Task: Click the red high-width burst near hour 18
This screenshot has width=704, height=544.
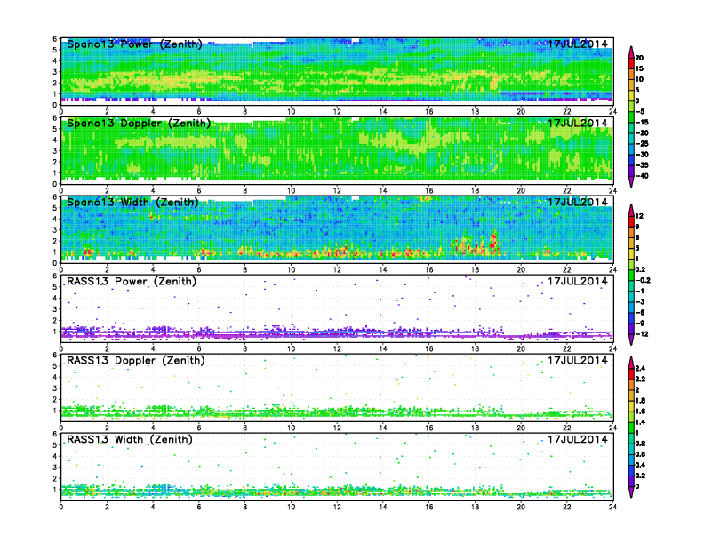Action: point(494,242)
